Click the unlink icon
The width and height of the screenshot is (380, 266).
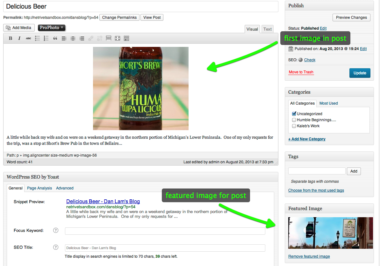[100, 38]
